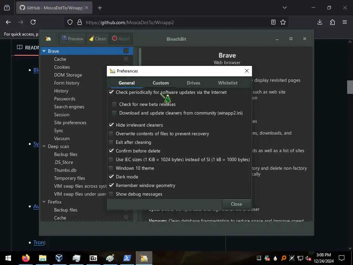The image size is (353, 265).
Task: Click the BleachBit taskbar icon
Action: 144,258
